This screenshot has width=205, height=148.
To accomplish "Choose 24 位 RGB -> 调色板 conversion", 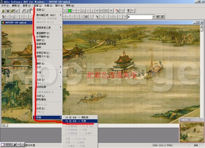I will click(x=80, y=117).
